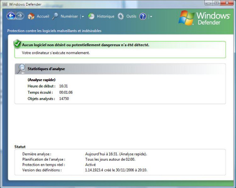Maximize the Windows Defender window

[x=217, y=3]
